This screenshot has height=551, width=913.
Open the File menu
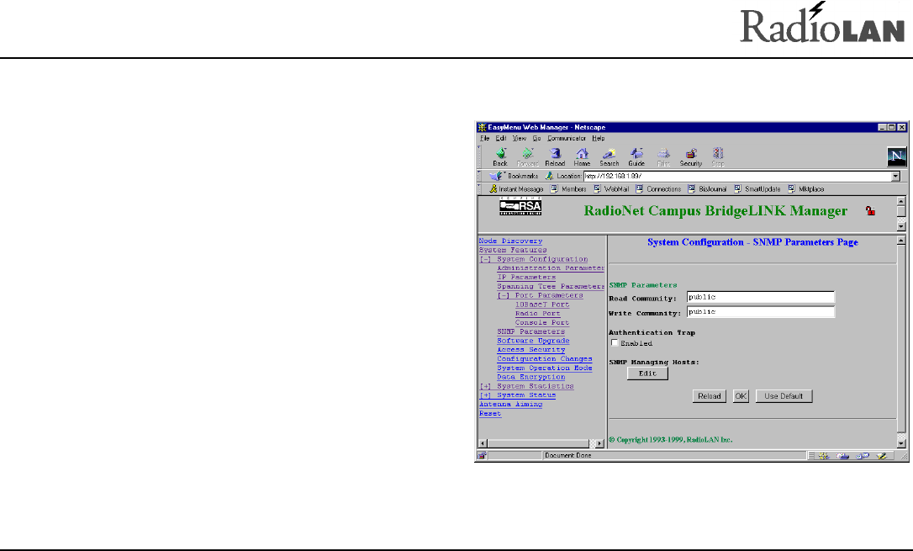(x=484, y=139)
